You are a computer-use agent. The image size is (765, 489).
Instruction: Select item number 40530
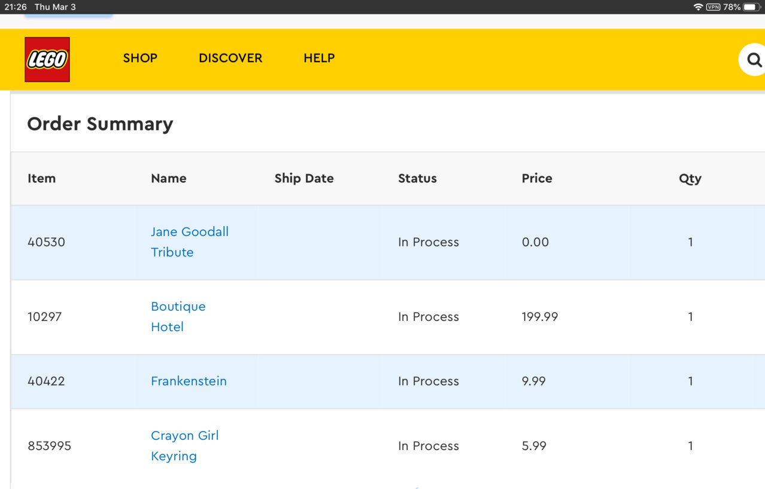click(46, 242)
